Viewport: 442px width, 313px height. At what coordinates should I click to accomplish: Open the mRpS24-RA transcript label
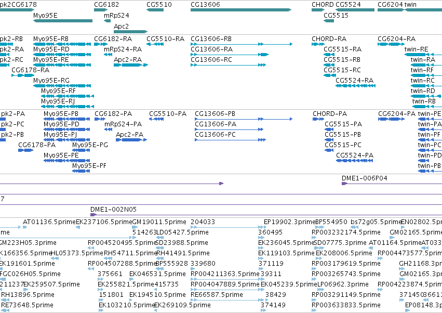pos(123,49)
